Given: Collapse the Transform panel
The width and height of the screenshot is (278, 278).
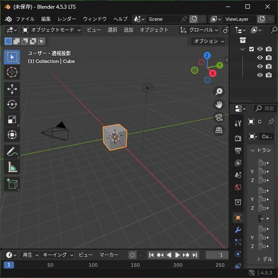Looking at the screenshot, I should [x=252, y=150].
